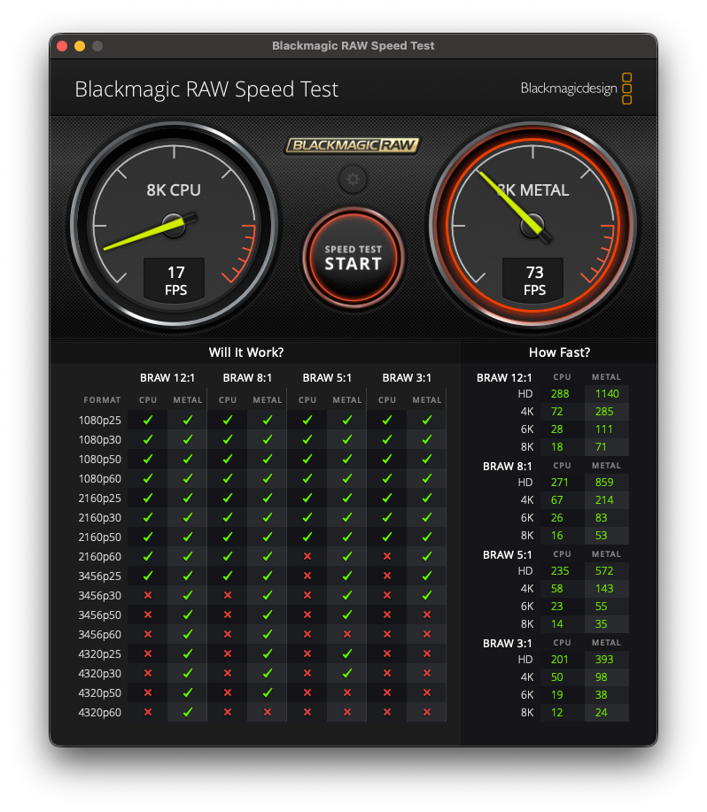Click the BRAW 8:1 column header
Screen dimensions: 707x812
coord(247,378)
